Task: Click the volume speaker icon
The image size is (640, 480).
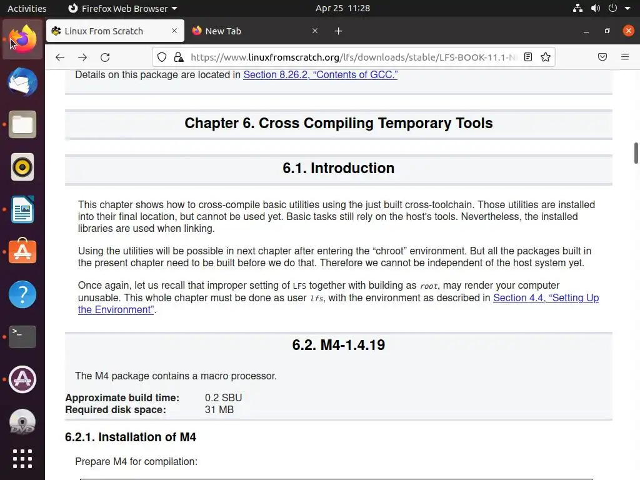Action: 596,8
